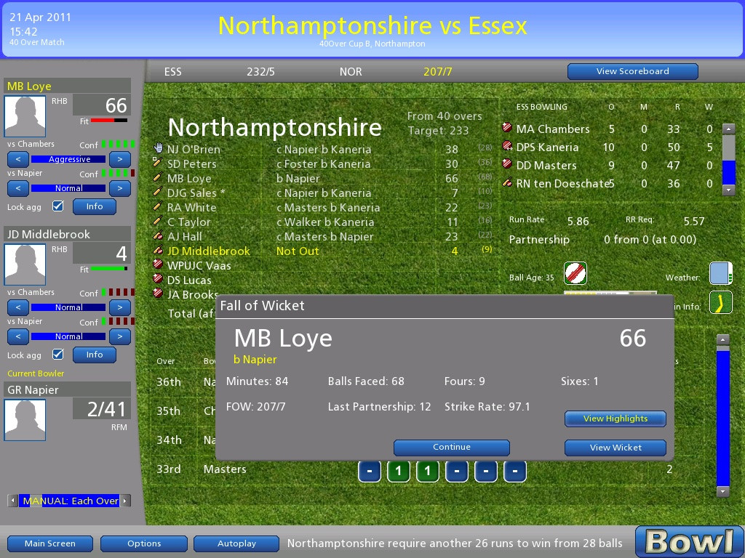Image resolution: width=745 pixels, height=558 pixels.
Task: Click ball icon beside DPS Kaneria
Action: point(507,145)
